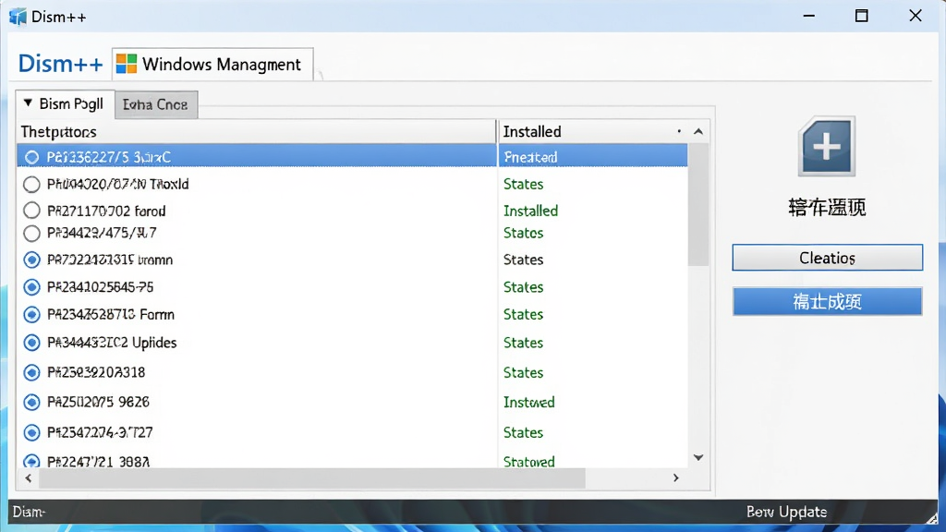Click the scroll down arrow
This screenshot has width=946, height=532.
click(x=698, y=458)
